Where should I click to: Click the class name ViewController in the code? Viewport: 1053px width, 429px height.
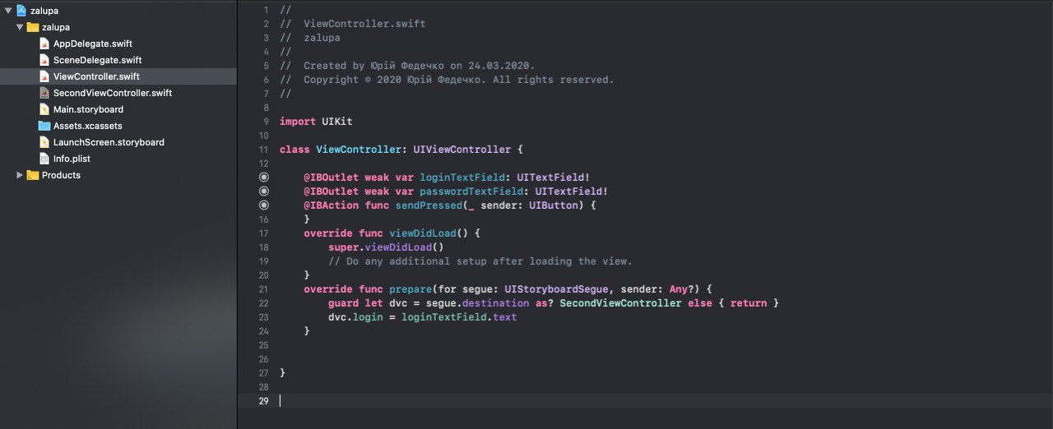pos(359,150)
